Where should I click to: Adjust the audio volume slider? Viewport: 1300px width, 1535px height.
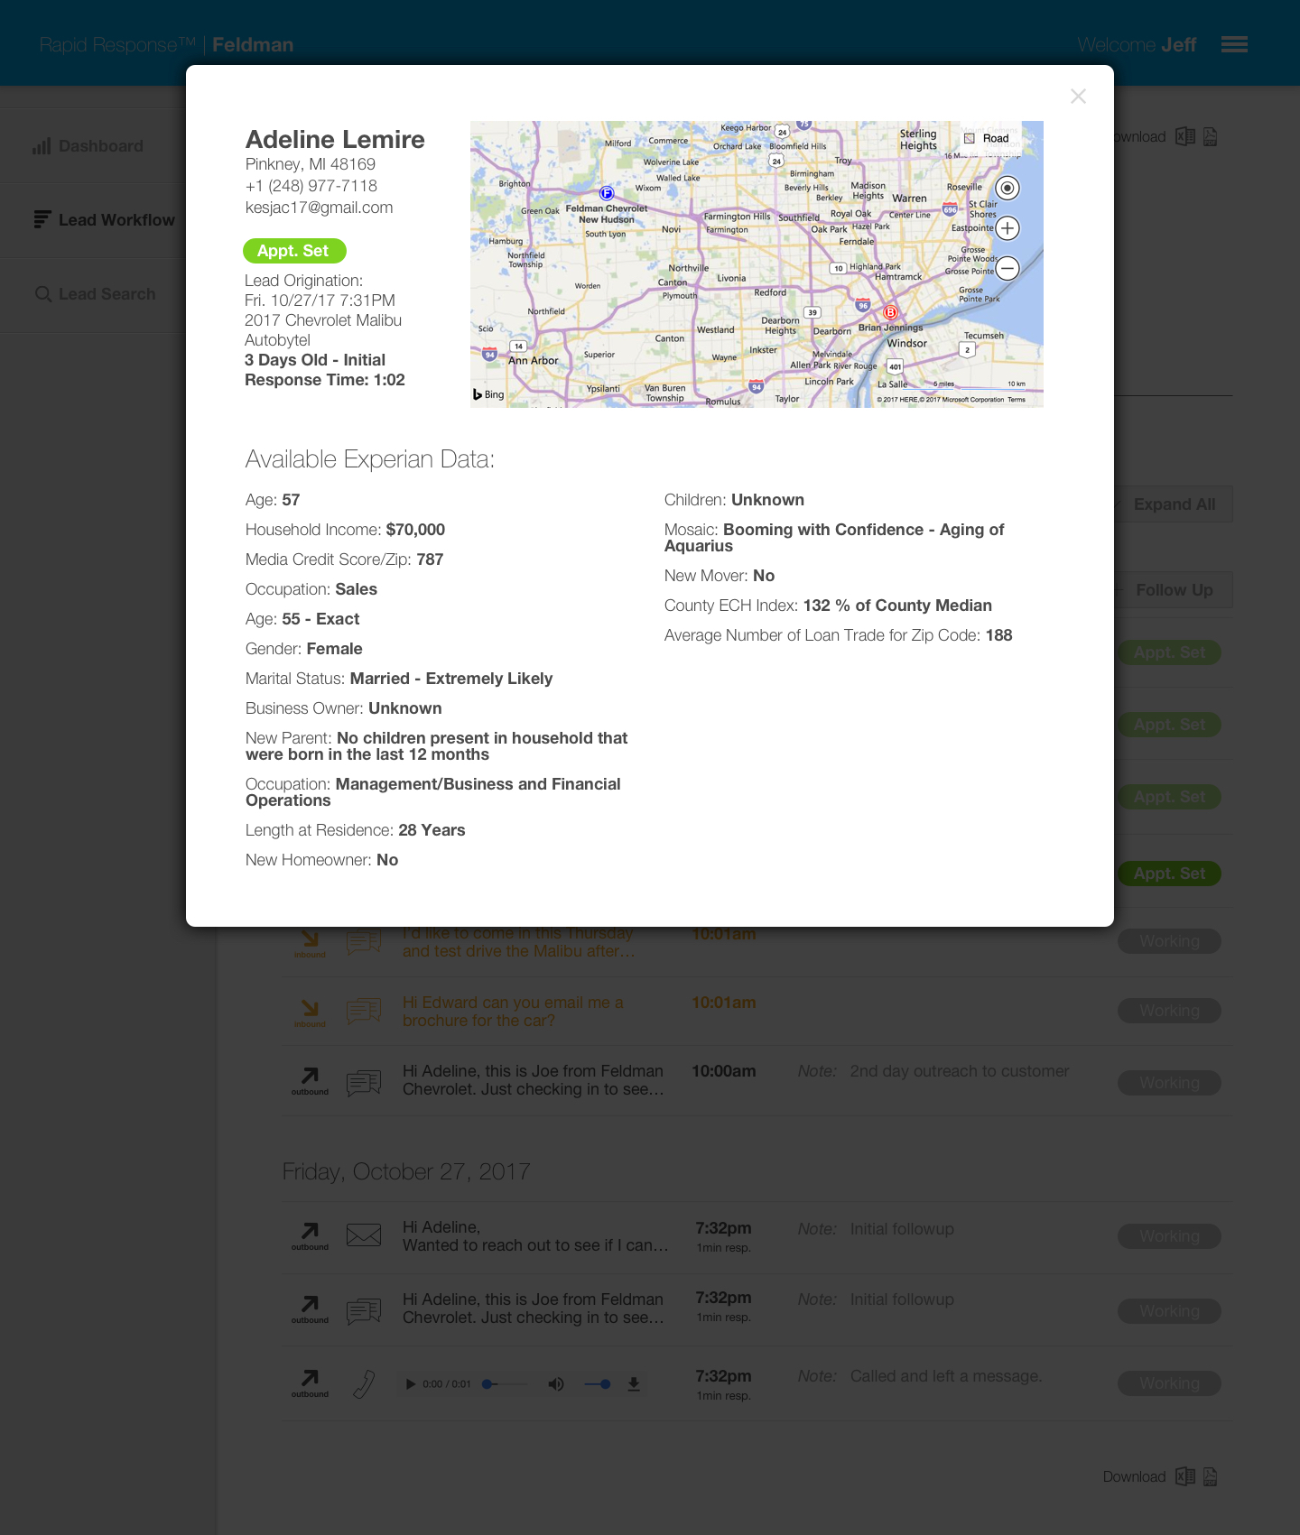point(597,1384)
